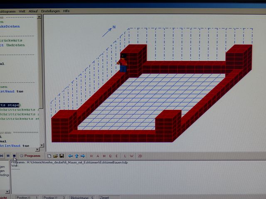
Task: Click code editor vertical scrollbar thumb
Action: point(40,63)
